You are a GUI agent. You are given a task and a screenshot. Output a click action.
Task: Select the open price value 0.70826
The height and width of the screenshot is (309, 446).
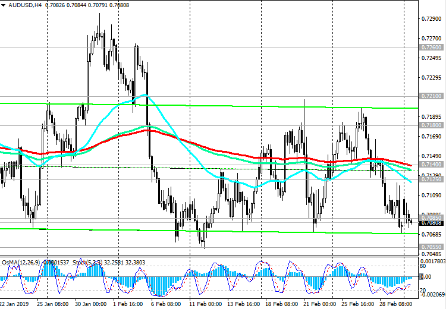pyautogui.click(x=55, y=5)
